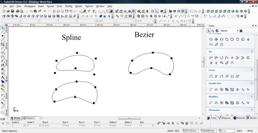Click the Scale X input field
Screen dimensions: 258x133
pyautogui.click(x=18, y=126)
